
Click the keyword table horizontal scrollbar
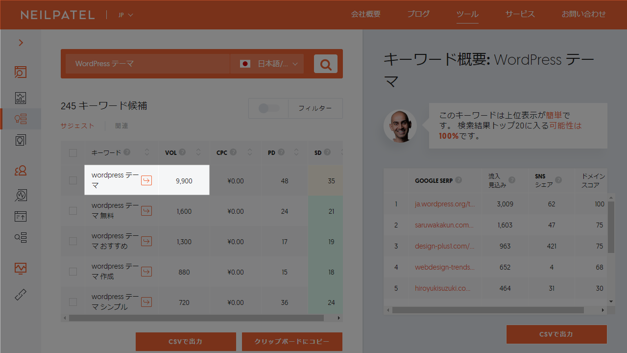[x=196, y=318]
